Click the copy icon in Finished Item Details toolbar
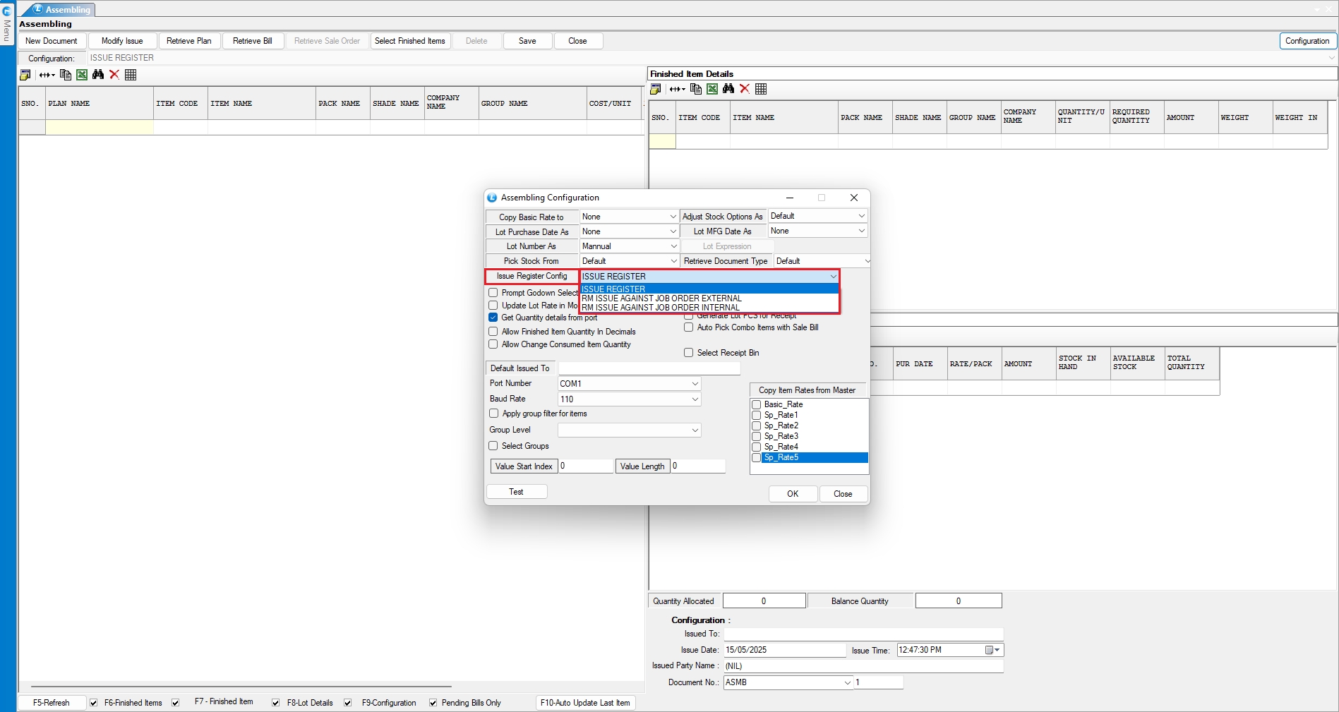Image resolution: width=1339 pixels, height=712 pixels. tap(696, 89)
